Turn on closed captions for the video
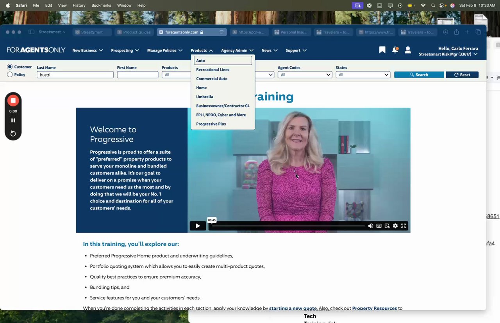 coord(379,226)
